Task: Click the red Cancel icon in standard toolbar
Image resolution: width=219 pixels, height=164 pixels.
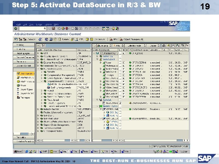Action: point(67,29)
